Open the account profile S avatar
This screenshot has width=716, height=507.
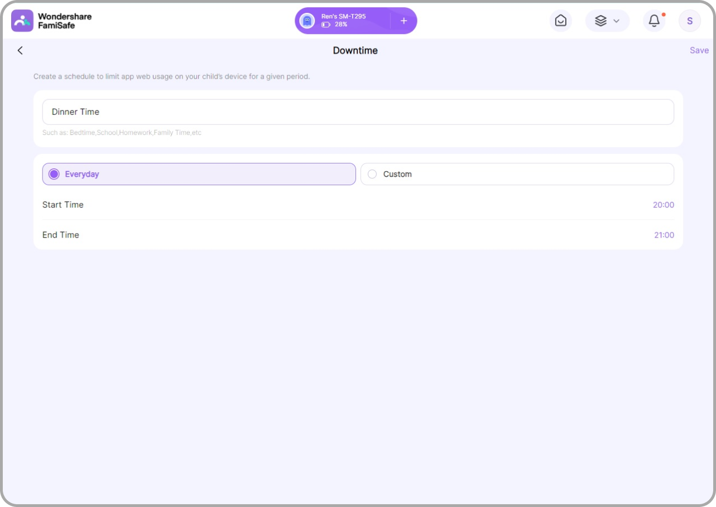tap(690, 21)
